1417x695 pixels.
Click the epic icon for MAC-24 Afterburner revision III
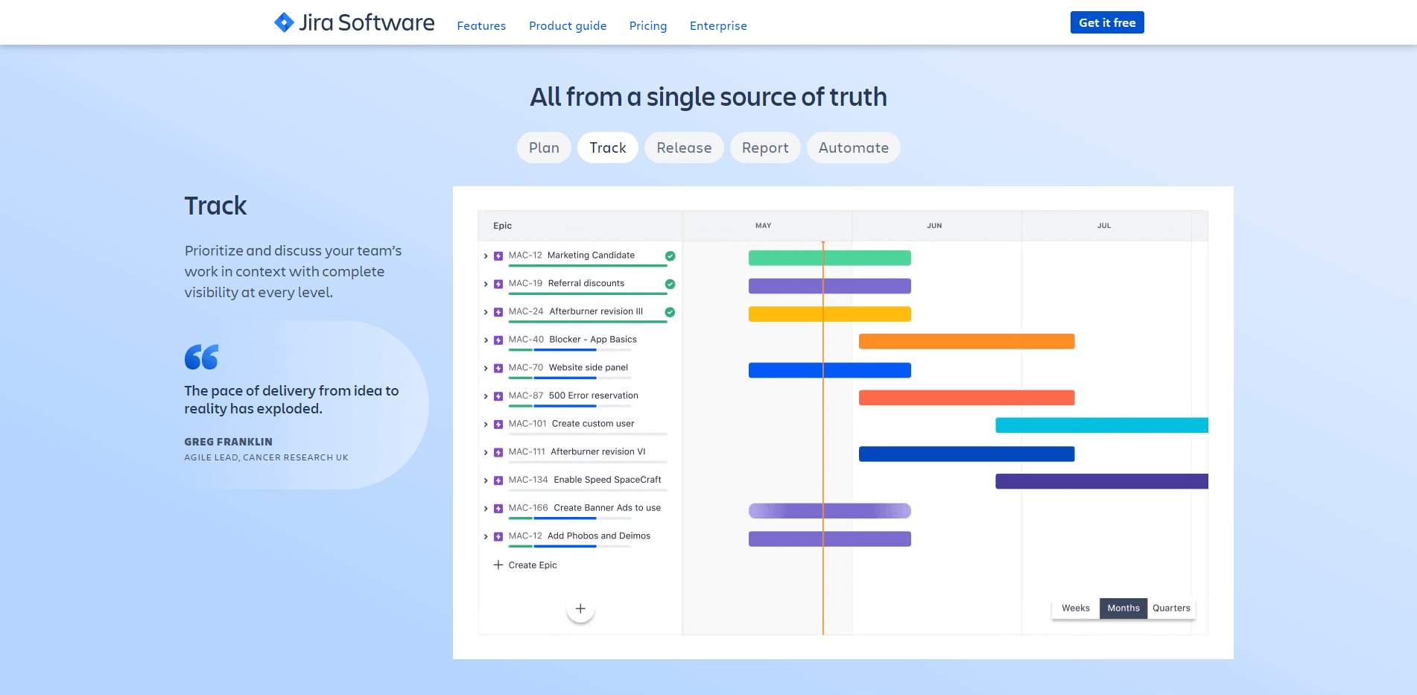tap(498, 312)
